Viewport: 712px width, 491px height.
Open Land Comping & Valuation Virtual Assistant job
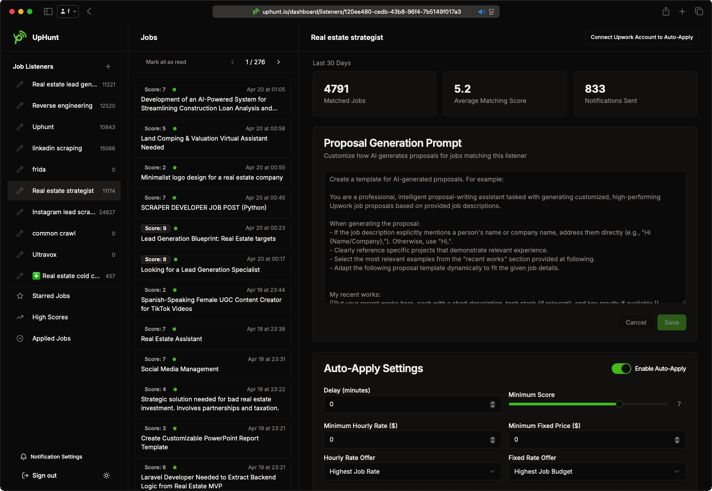213,138
